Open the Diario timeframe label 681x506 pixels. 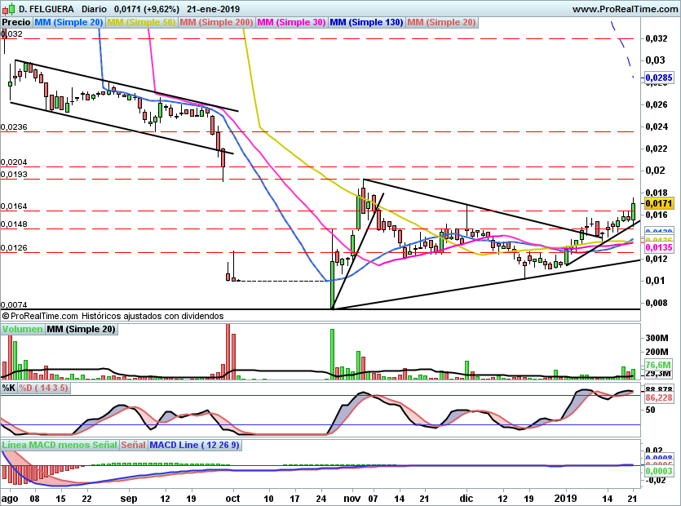click(x=95, y=8)
